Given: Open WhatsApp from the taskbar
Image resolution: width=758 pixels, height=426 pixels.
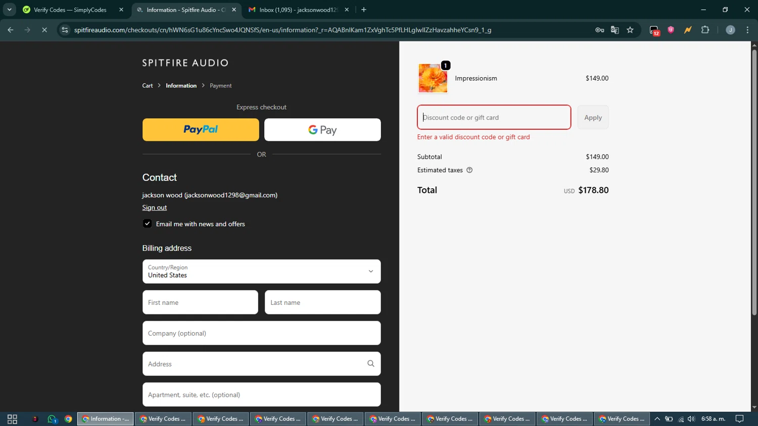Looking at the screenshot, I should point(52,419).
